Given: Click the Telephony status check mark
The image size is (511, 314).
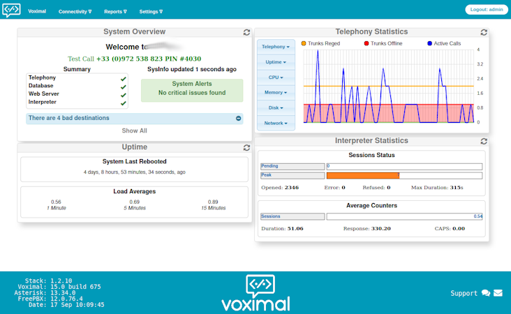Looking at the screenshot, I should pyautogui.click(x=123, y=79).
